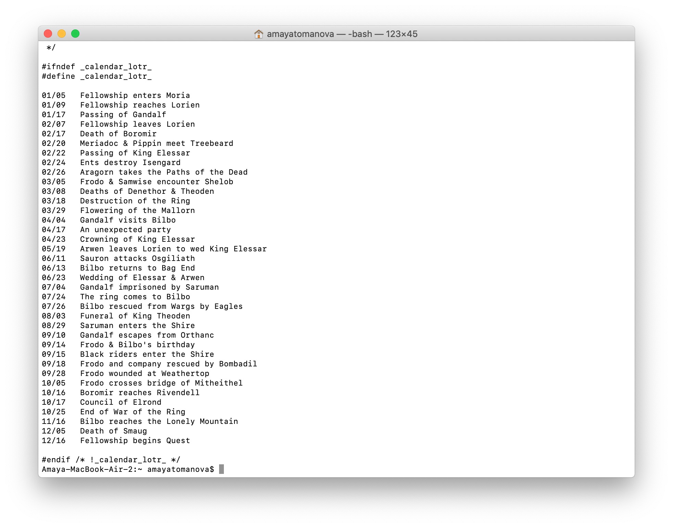Click the terminal cursor block at prompt
Image resolution: width=673 pixels, height=528 pixels.
(221, 469)
